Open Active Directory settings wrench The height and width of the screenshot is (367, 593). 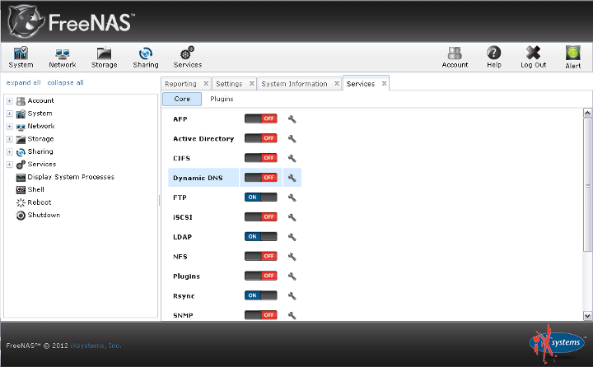[x=292, y=139]
